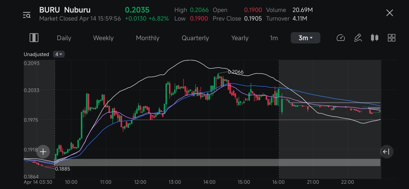This screenshot has width=409, height=189.
Task: Tap the Open value 0.1900
Action: 253,10
